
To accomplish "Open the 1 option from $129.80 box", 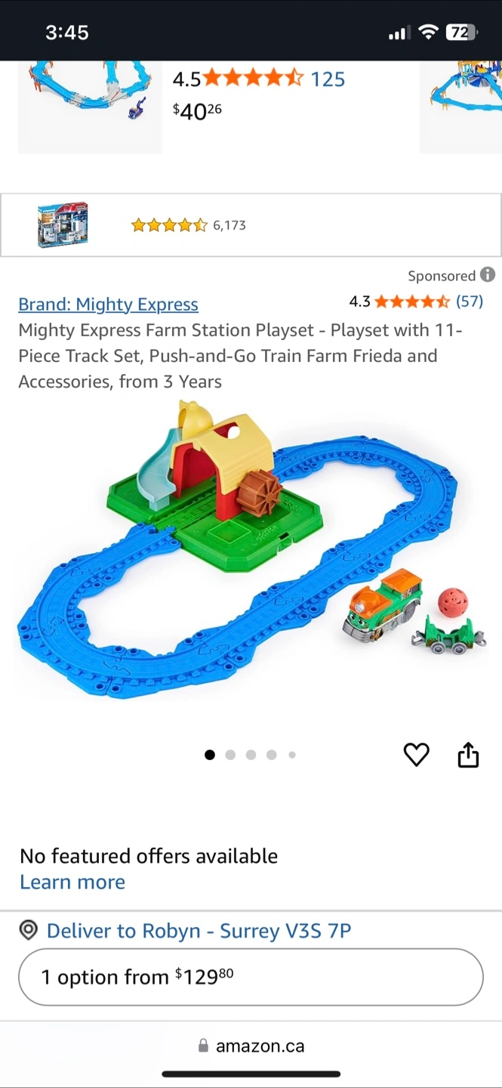I will pyautogui.click(x=251, y=977).
